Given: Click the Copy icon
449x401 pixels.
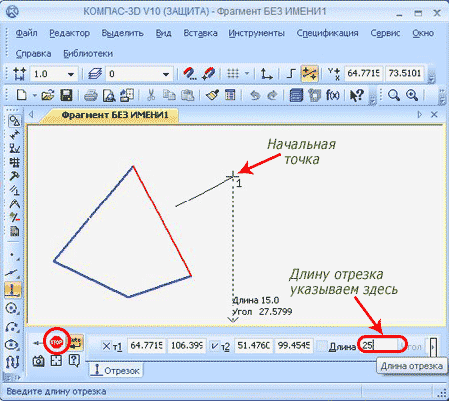Looking at the screenshot, I should (169, 95).
